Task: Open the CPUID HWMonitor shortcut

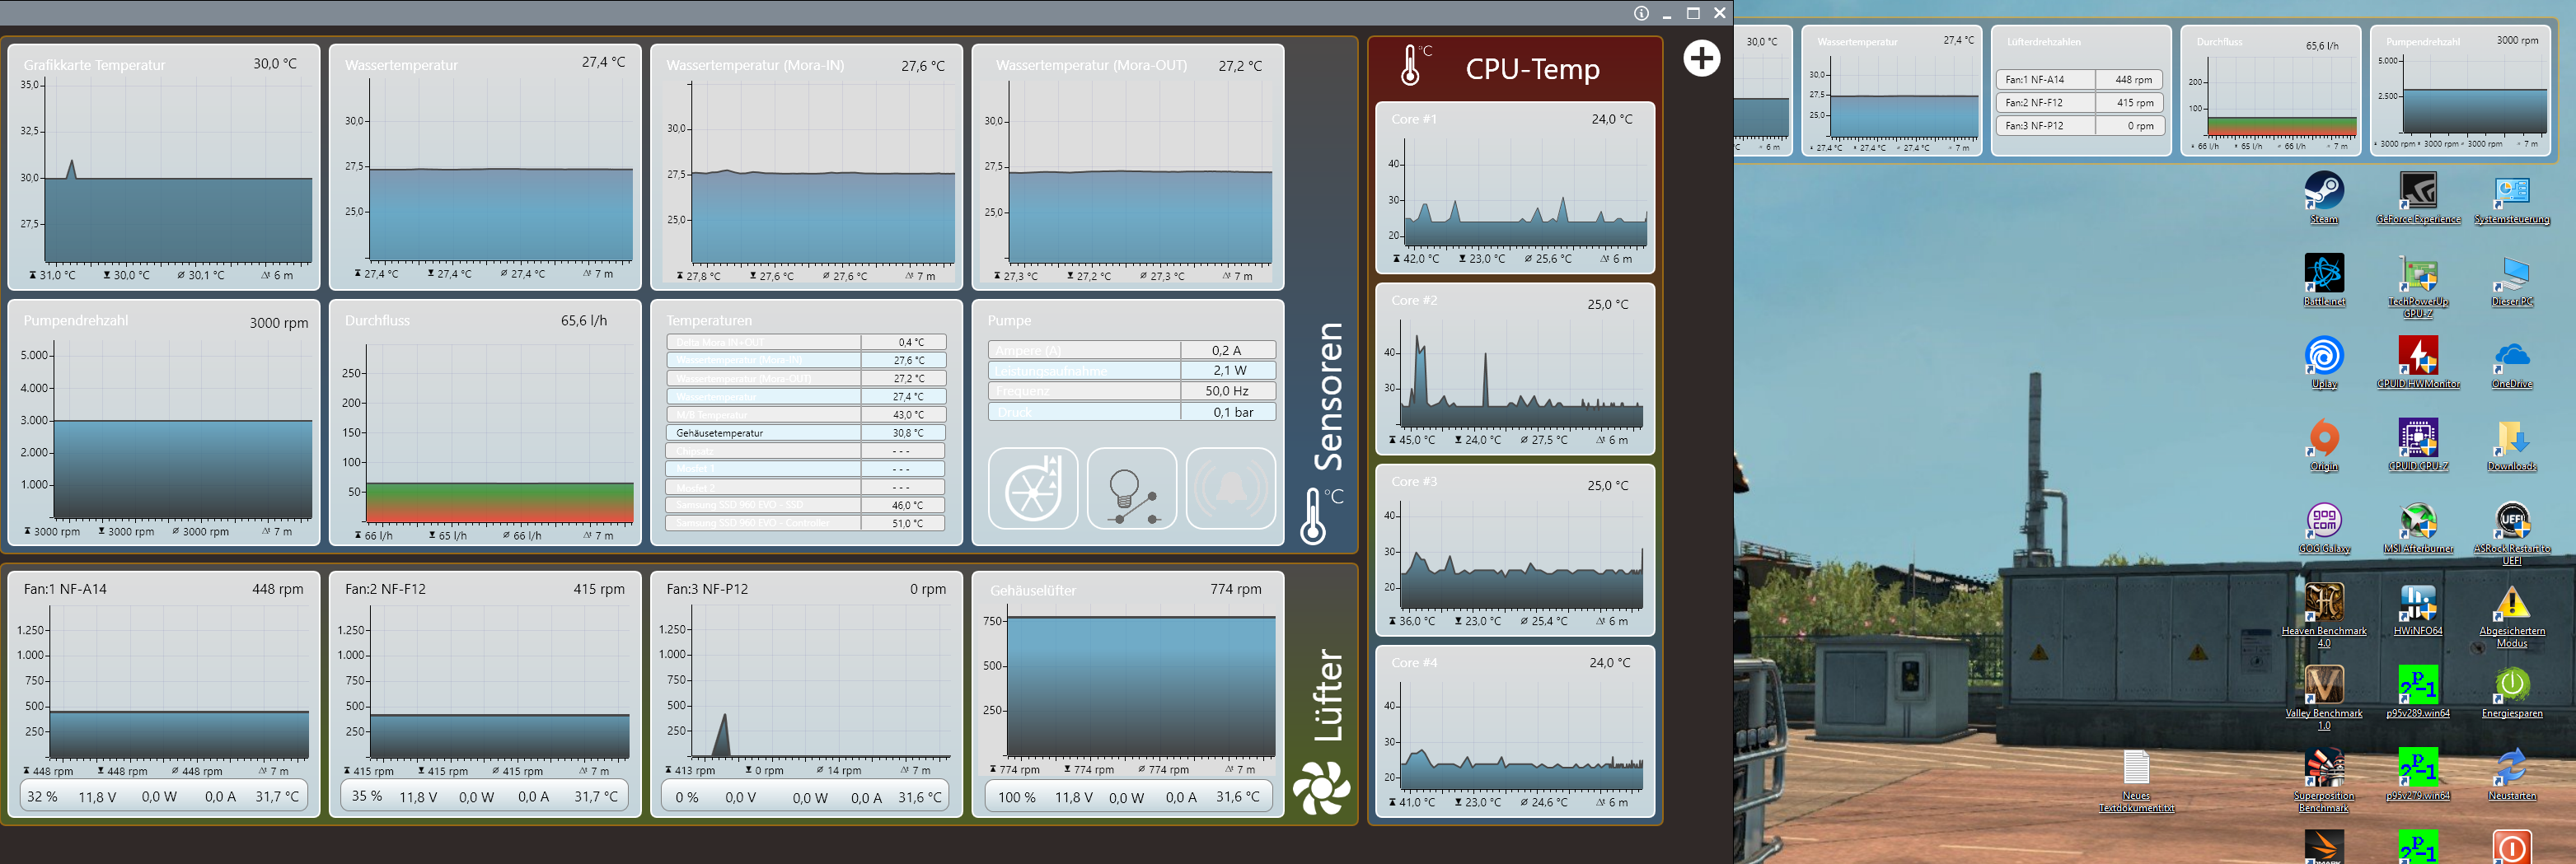Action: (2417, 357)
